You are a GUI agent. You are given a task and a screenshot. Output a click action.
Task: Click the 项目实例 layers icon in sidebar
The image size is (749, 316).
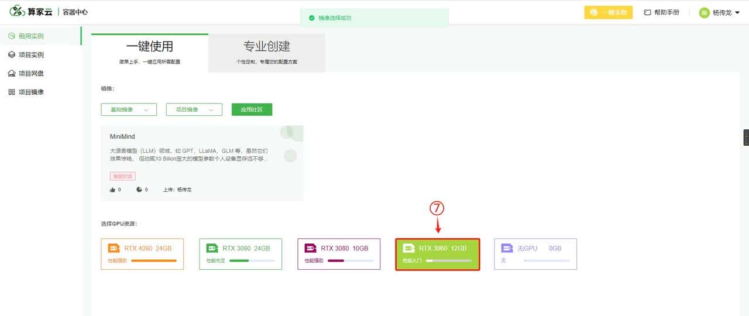pos(12,55)
